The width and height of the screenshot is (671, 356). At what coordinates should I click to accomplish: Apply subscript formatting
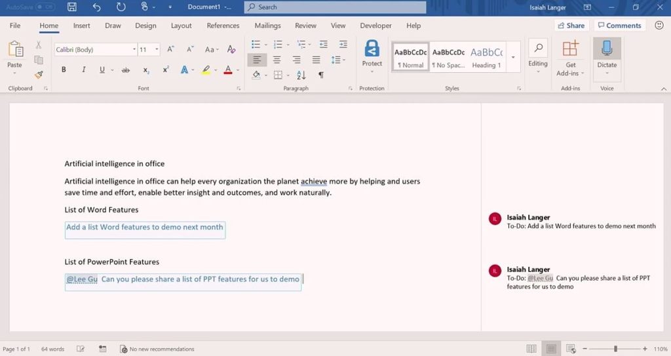tap(146, 70)
